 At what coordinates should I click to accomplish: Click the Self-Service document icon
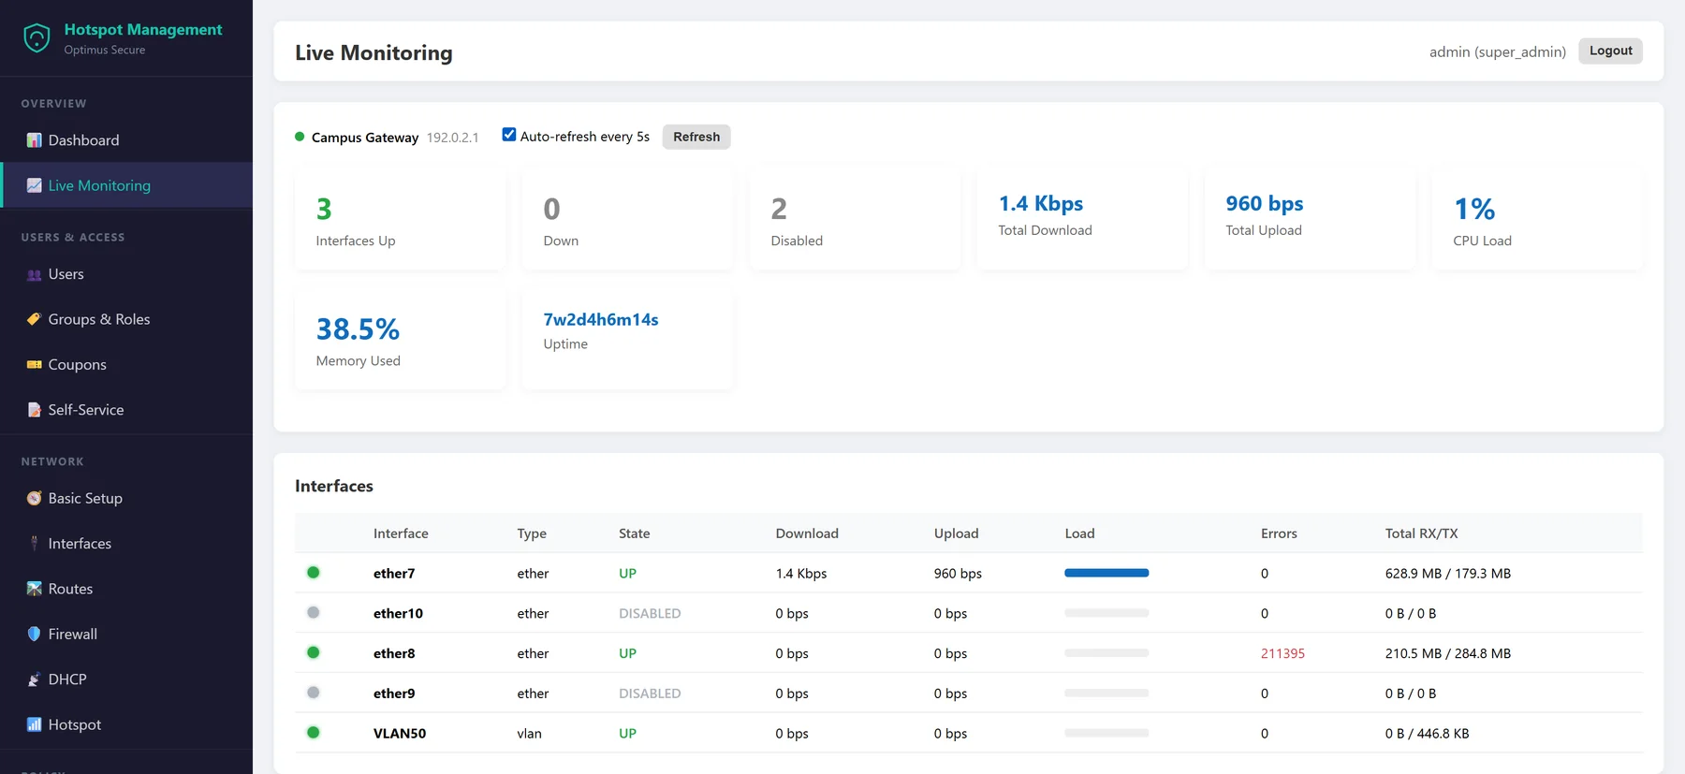coord(35,410)
